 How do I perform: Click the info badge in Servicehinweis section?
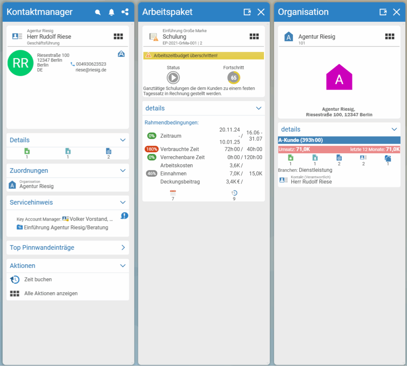124,216
